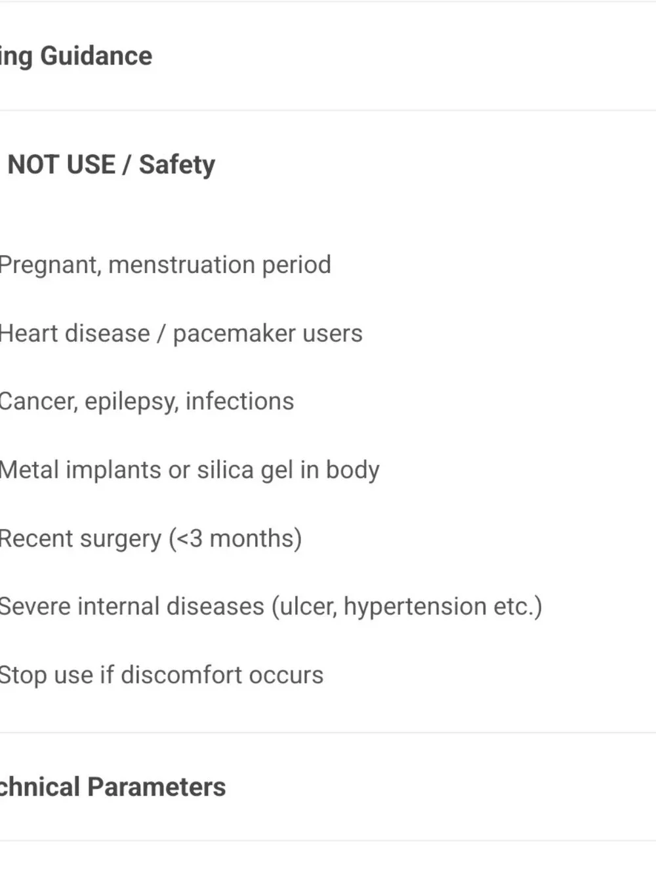Click the 'Heart disease / pacemaker users' item

click(180, 333)
